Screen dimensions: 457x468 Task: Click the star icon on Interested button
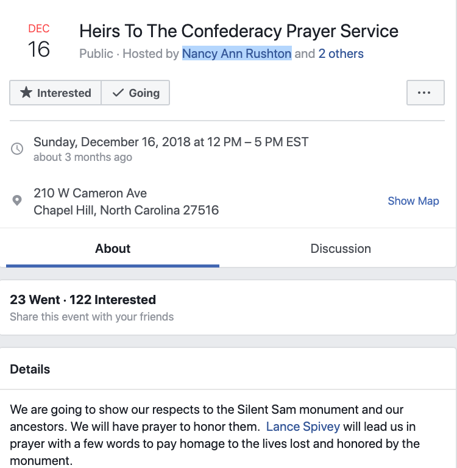(x=26, y=93)
